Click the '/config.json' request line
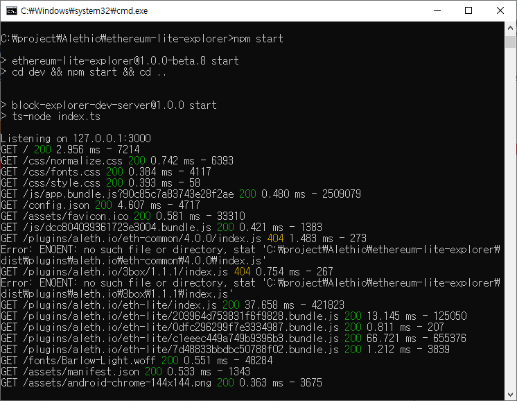This screenshot has height=401, width=517. click(100, 205)
